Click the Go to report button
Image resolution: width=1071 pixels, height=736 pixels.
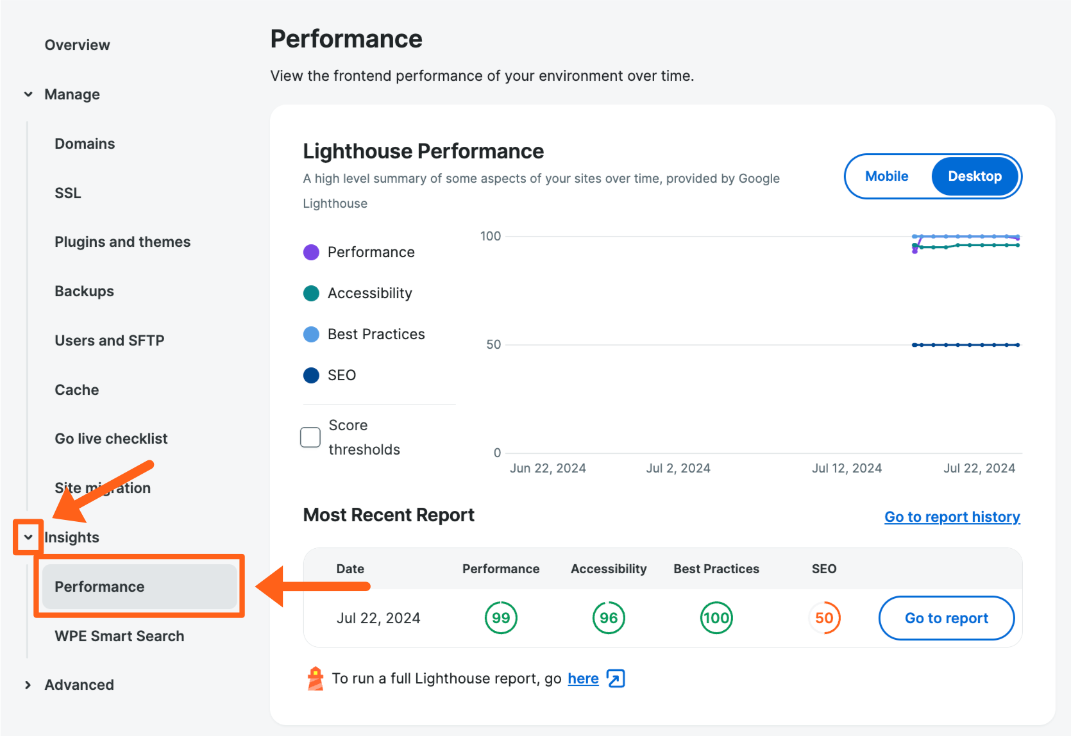coord(946,617)
